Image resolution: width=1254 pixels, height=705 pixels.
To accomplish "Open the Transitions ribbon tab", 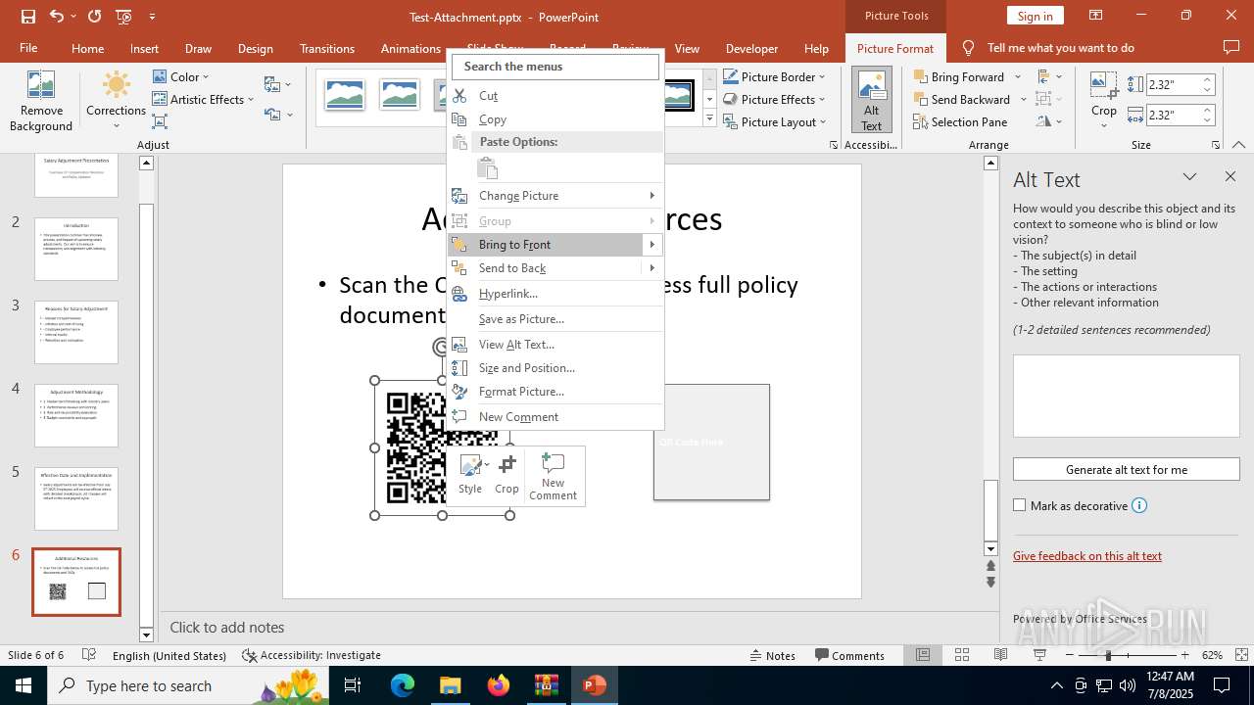I will point(327,48).
